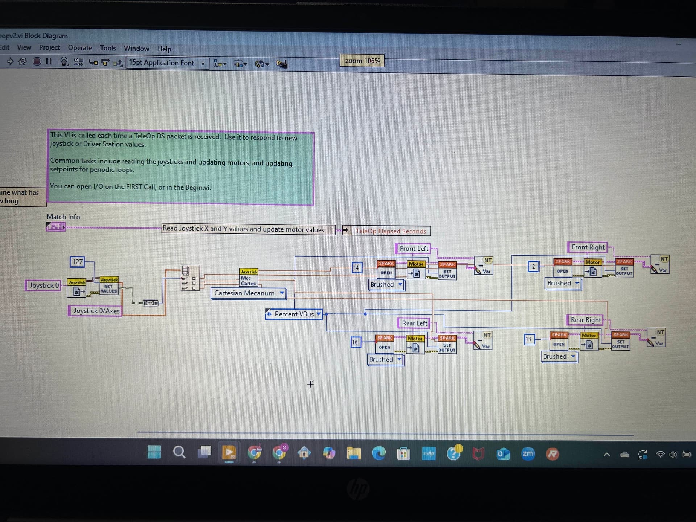This screenshot has height=522, width=696.
Task: Open Outlook from the taskbar
Action: coord(503,454)
